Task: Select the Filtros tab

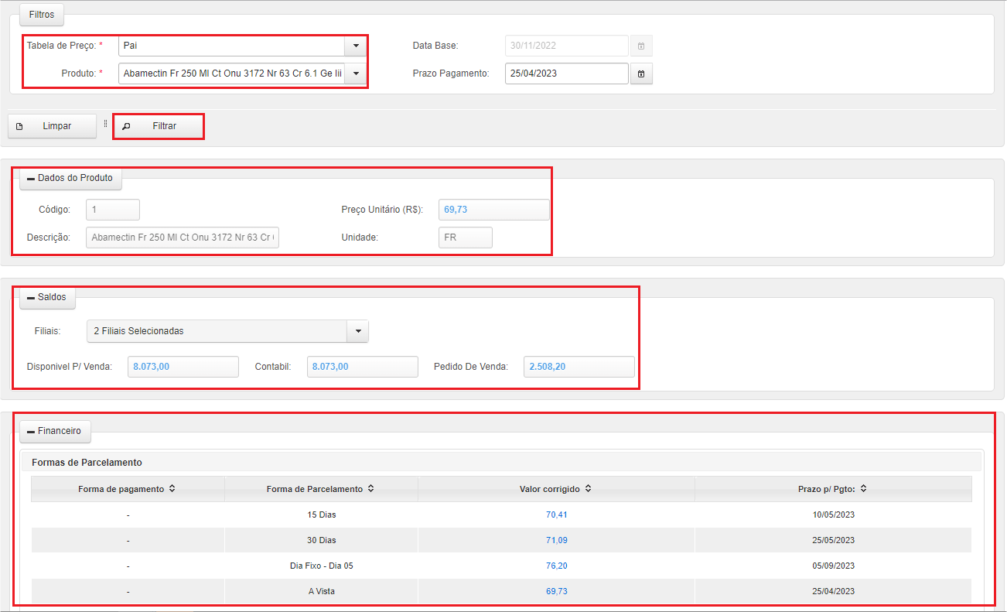Action: [x=41, y=14]
